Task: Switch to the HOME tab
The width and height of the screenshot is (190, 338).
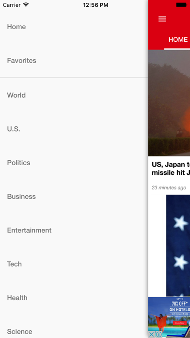Action: pyautogui.click(x=178, y=40)
